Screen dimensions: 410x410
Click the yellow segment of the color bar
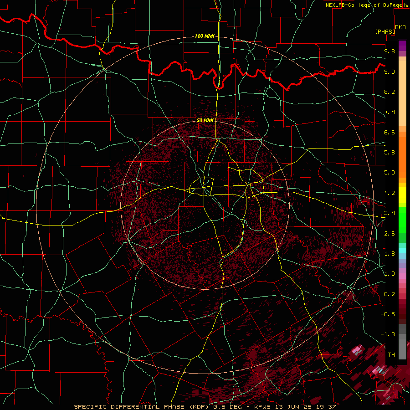(x=402, y=195)
